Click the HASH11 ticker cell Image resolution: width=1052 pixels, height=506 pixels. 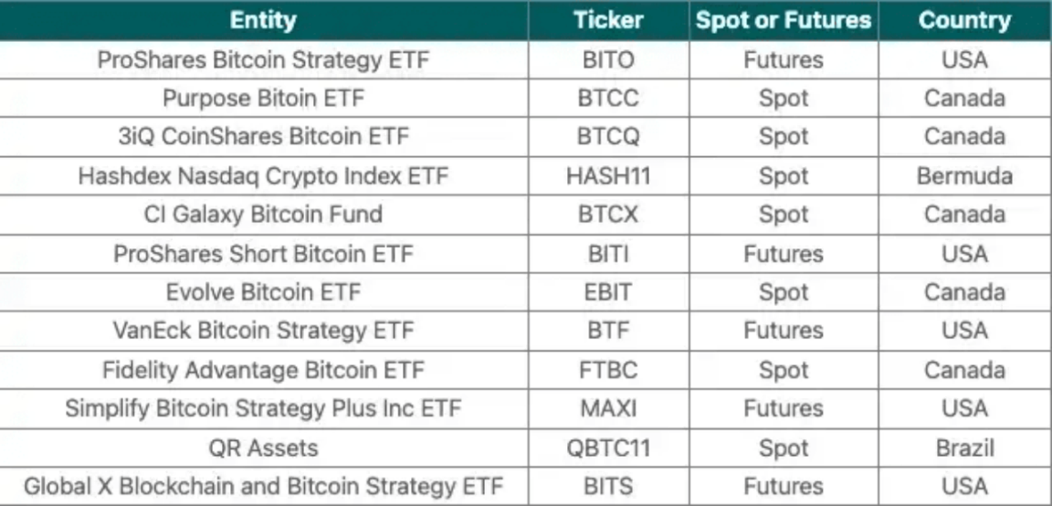click(608, 176)
